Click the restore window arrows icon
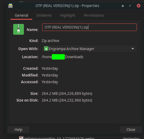Viewport: 144px width, 139px height. (x=130, y=6)
